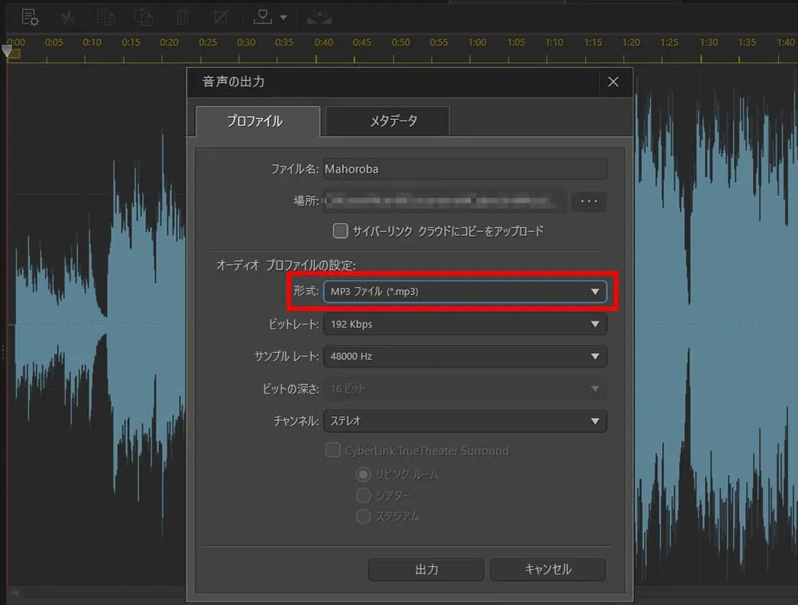This screenshot has height=605, width=798.
Task: Enable upload copy to CyberLink Cloud
Action: 339,231
